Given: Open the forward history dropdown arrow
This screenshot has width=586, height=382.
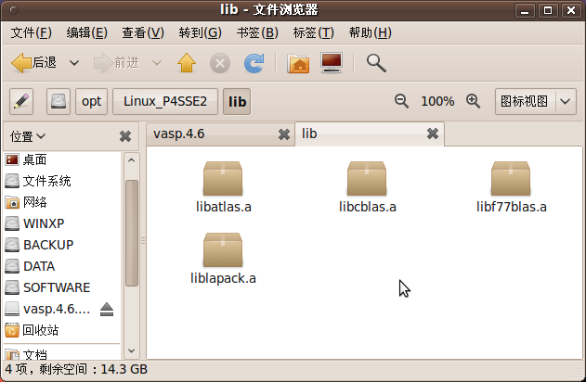Looking at the screenshot, I should click(x=157, y=63).
